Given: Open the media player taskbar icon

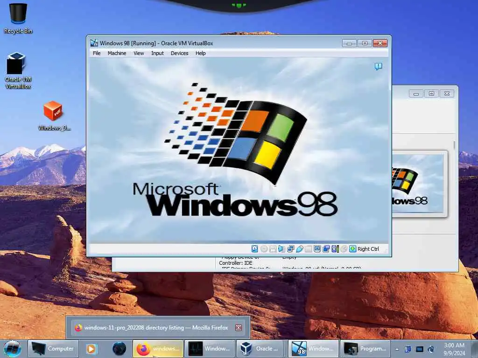Looking at the screenshot, I should pyautogui.click(x=91, y=349).
